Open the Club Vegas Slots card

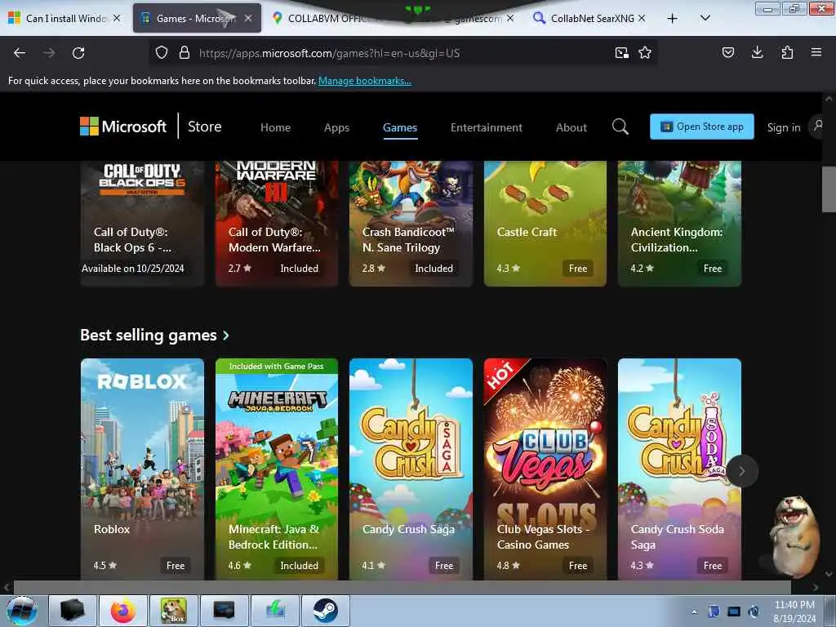click(x=545, y=469)
